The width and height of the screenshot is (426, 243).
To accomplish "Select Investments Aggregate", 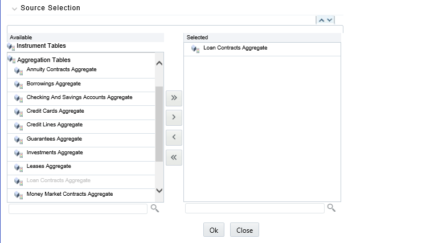I will tap(55, 153).
